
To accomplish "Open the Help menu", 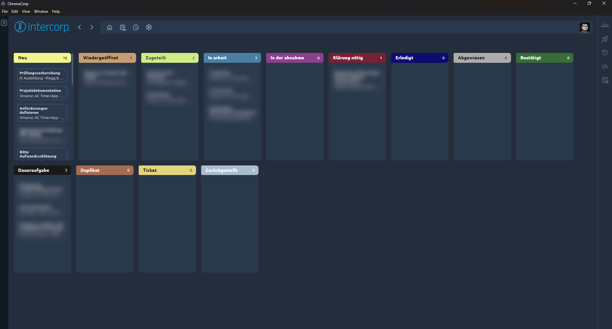I will (56, 11).
